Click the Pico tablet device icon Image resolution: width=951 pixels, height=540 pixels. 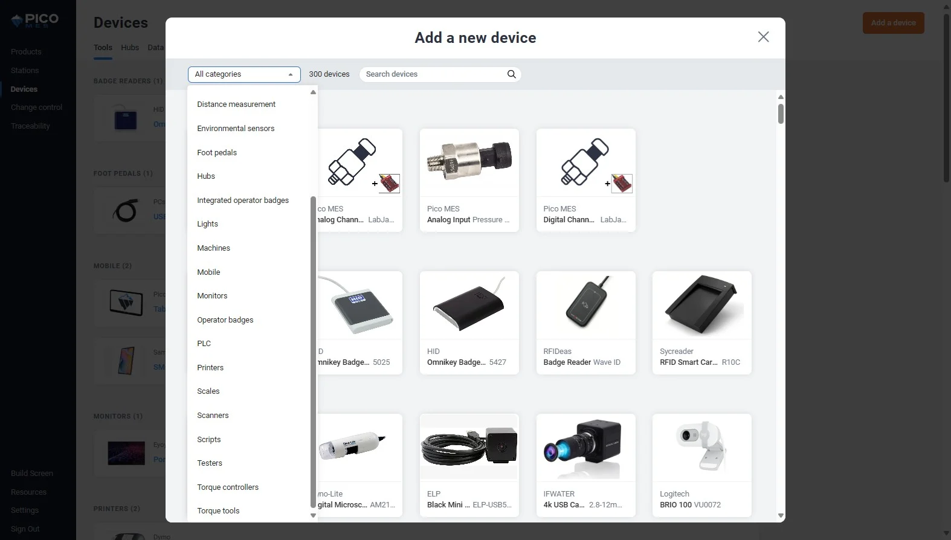click(x=126, y=303)
